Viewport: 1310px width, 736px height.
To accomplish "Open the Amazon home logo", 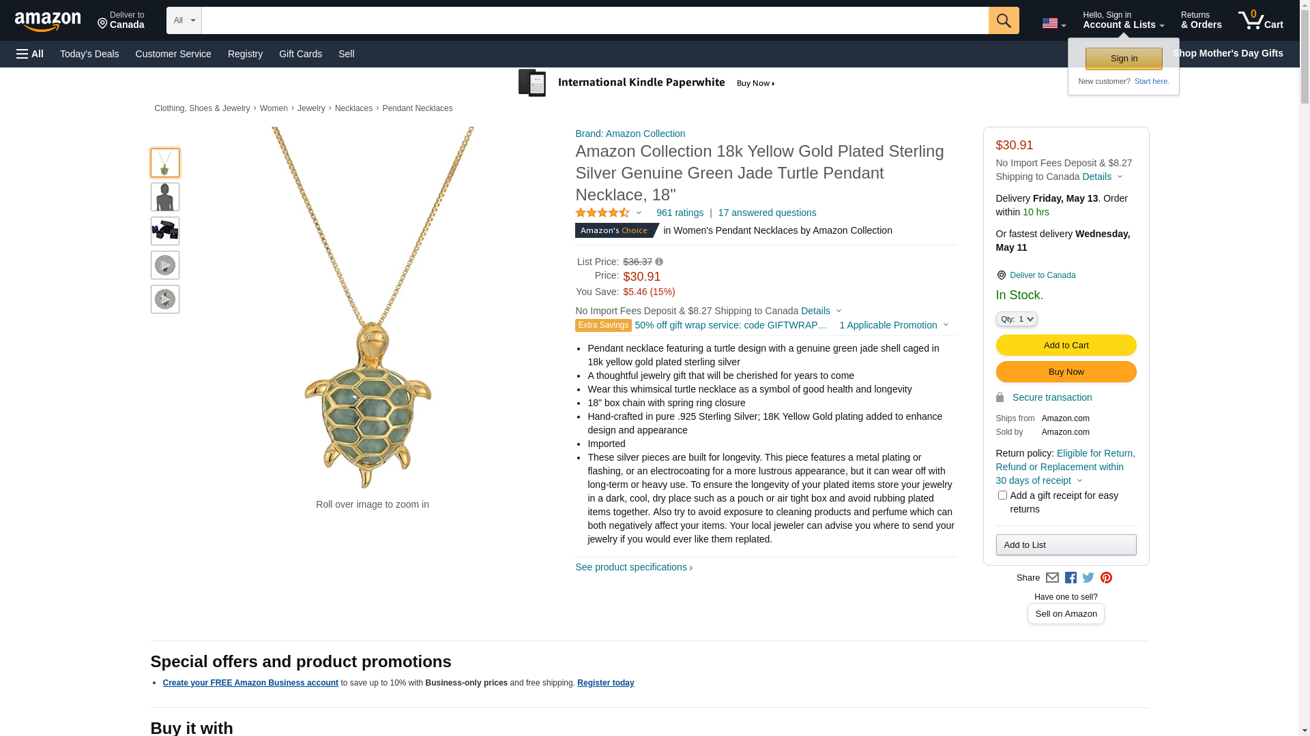I will coord(48,21).
